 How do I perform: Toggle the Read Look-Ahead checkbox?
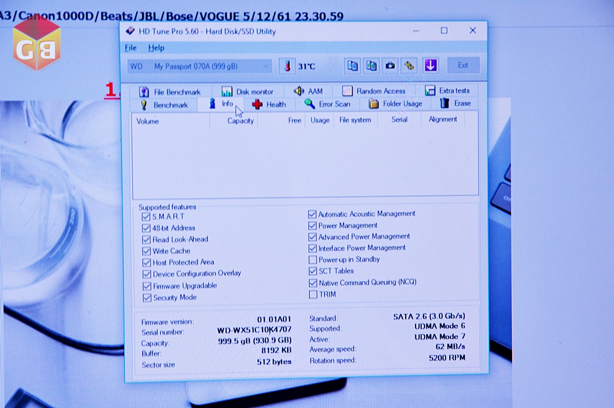(x=146, y=240)
